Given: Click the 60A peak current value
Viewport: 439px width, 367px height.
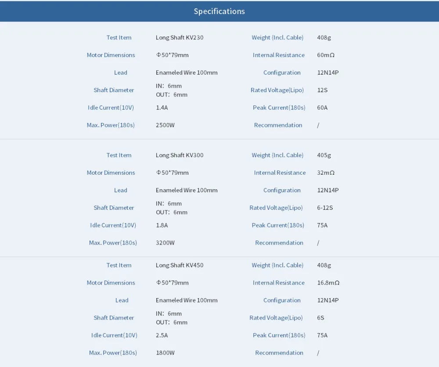Looking at the screenshot, I should [322, 108].
